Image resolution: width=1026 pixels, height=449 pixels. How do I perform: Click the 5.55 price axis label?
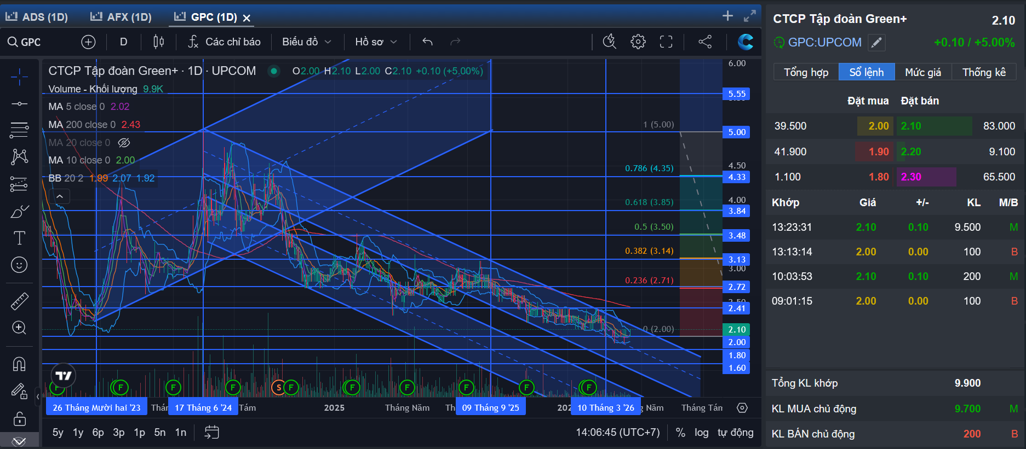click(x=737, y=94)
